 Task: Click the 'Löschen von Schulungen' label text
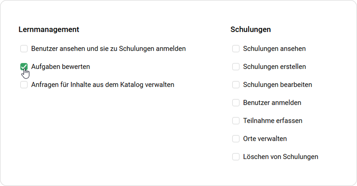281,157
